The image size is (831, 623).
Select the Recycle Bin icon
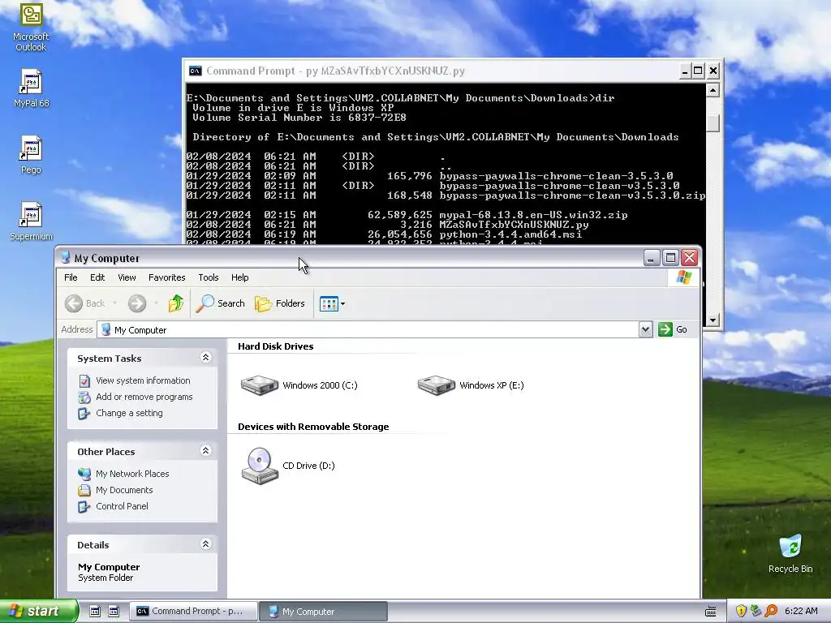[x=790, y=554]
